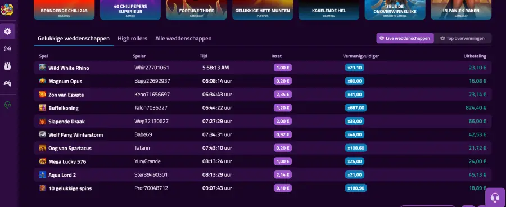Image resolution: width=506 pixels, height=207 pixels.
Task: Open In Paniek Raken game card
Action: [461, 10]
